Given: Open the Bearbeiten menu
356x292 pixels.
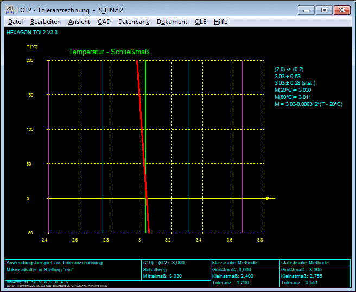Looking at the screenshot, I should (46, 22).
